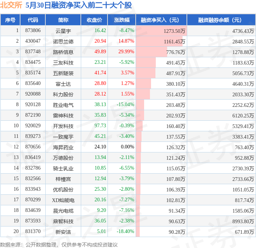The height and width of the screenshot is (248, 256).
Task: Select stock name 开发科技
Action: pos(63,126)
